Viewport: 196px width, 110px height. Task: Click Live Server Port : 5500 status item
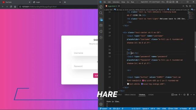click(x=173, y=109)
